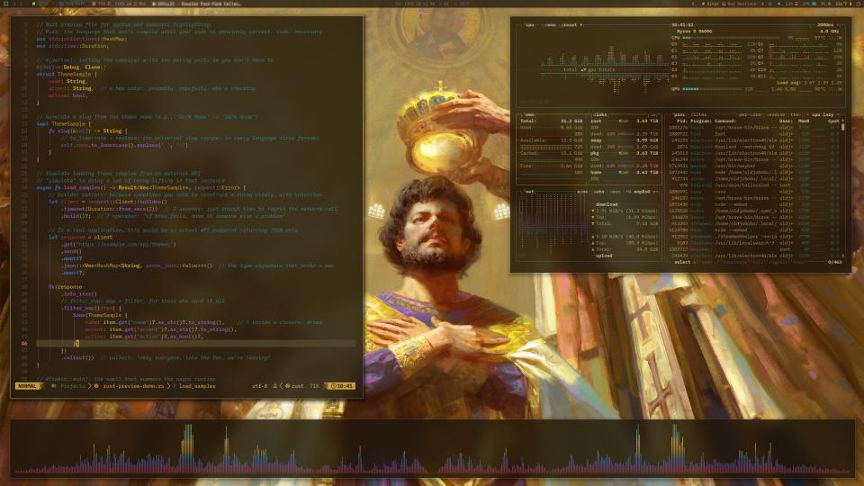Click the process list scrollbar handle
This screenshot has height=486, width=864.
[843, 127]
